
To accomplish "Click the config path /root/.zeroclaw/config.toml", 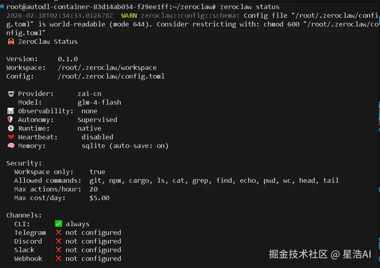I will coord(111,76).
